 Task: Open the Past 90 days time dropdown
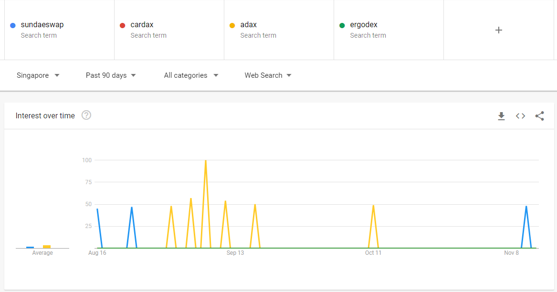tap(111, 75)
